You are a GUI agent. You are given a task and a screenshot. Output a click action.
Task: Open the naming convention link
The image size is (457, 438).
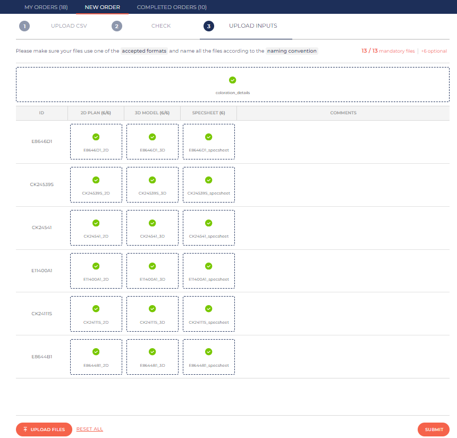292,51
